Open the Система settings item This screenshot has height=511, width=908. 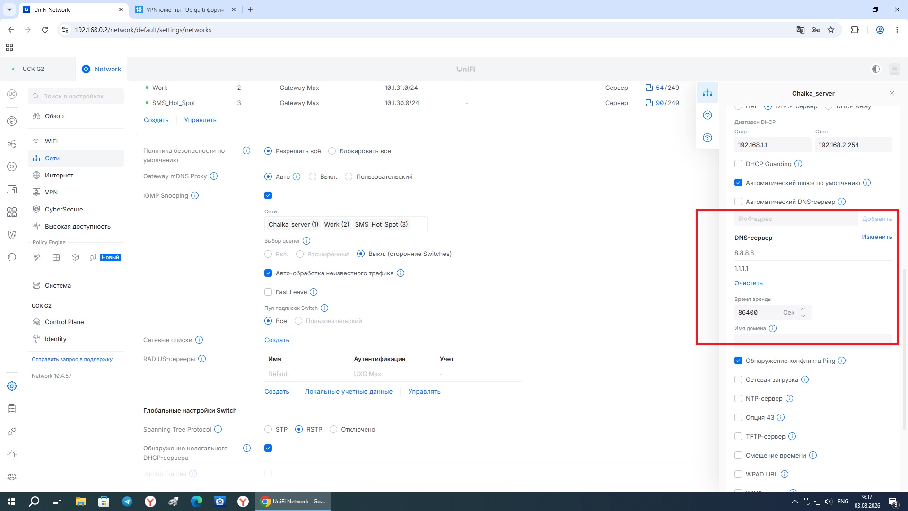76,285
